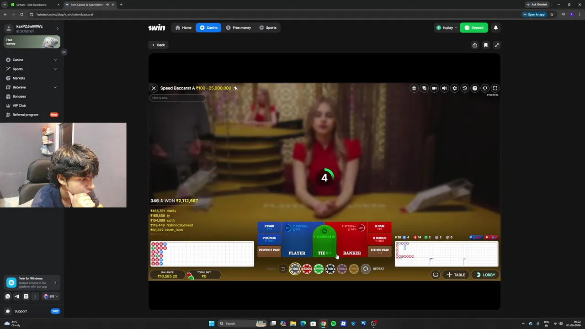The width and height of the screenshot is (585, 329).
Task: Open the LOBBY button
Action: click(485, 275)
